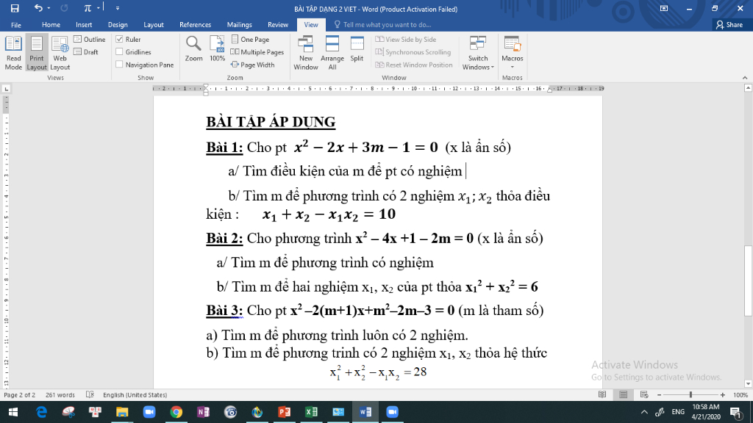Screen dimensions: 753x423
Task: Collapse the ribbon with the chevron
Action: point(745,78)
